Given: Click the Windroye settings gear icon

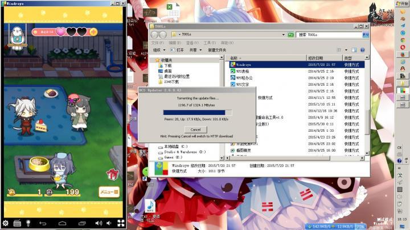Looking at the screenshot, I should click(6, 223).
